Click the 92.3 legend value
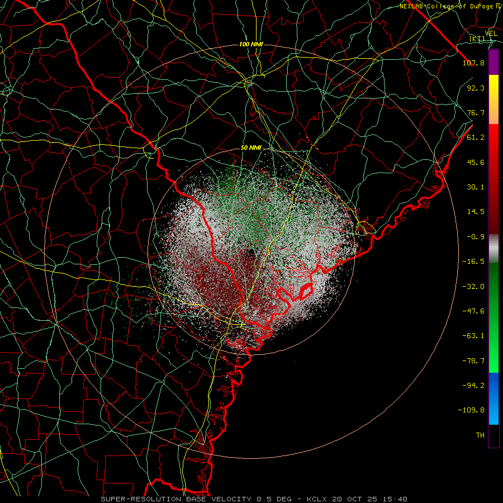503x503 pixels. tap(476, 88)
